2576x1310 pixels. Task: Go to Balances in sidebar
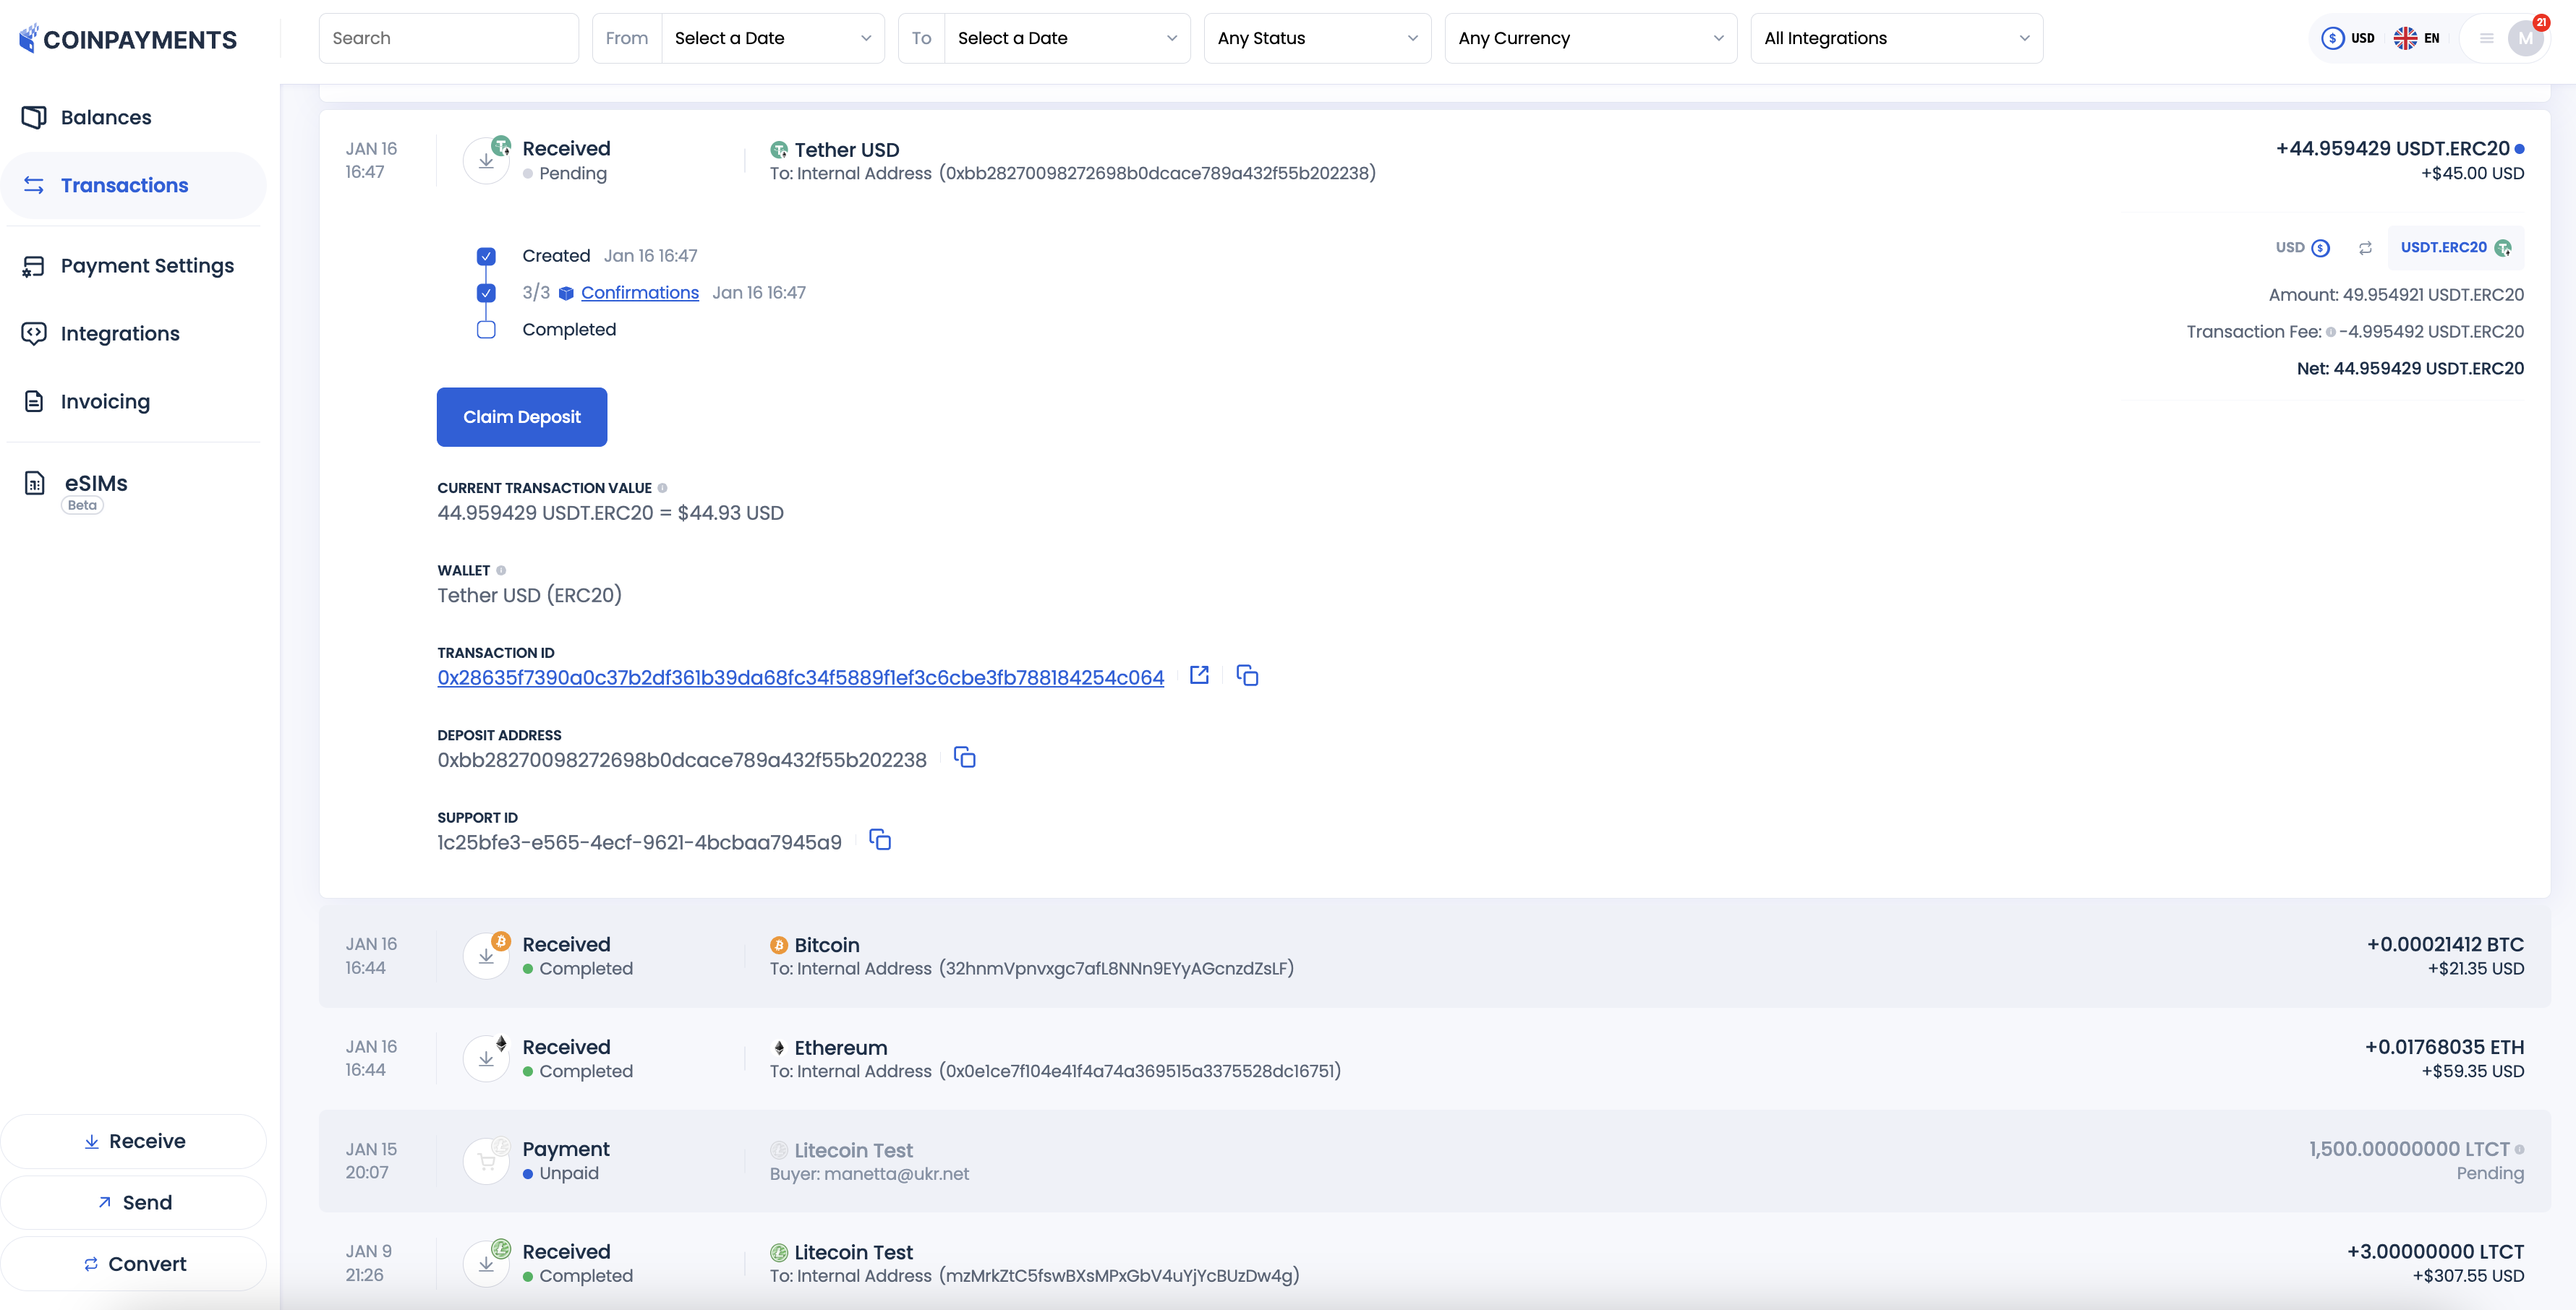tap(105, 117)
